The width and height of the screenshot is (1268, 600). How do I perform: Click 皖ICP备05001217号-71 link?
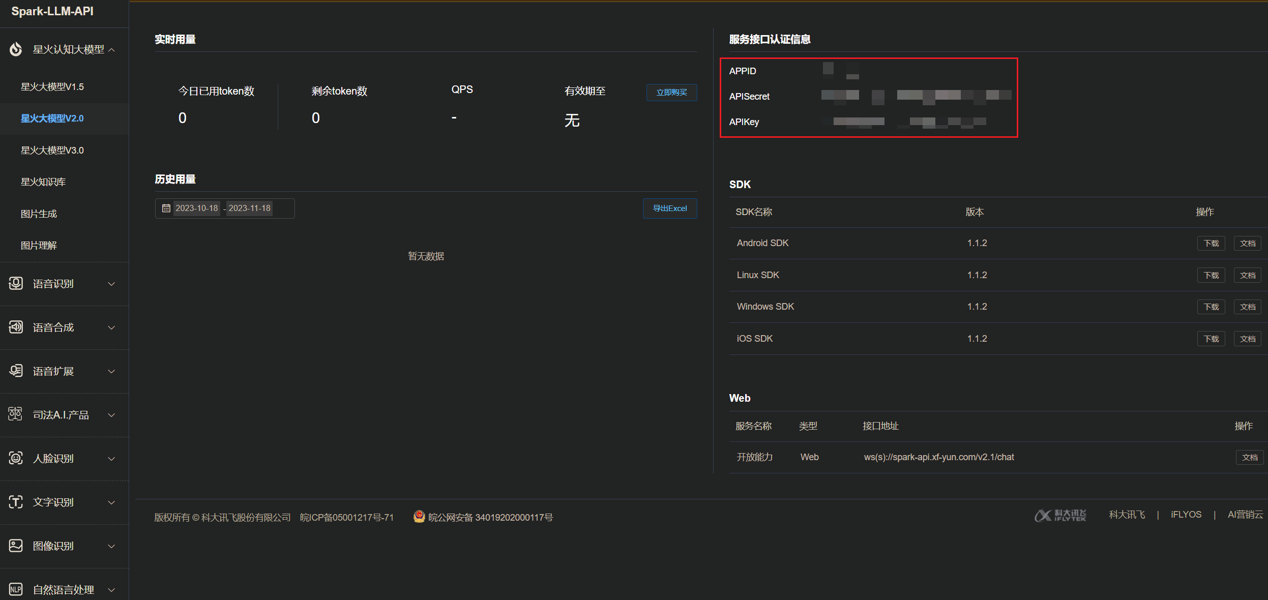pos(347,517)
